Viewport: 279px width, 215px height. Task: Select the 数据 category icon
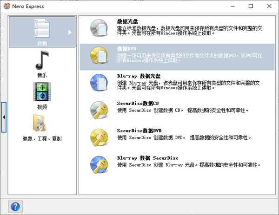tap(42, 28)
